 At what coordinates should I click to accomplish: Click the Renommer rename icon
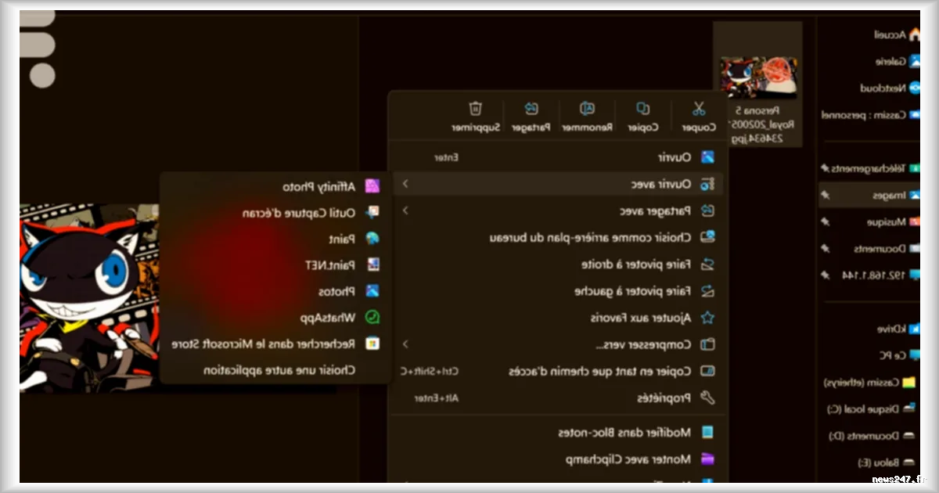click(587, 109)
